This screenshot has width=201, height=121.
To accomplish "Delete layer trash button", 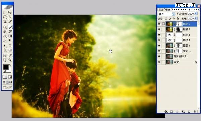I will click(195, 112).
